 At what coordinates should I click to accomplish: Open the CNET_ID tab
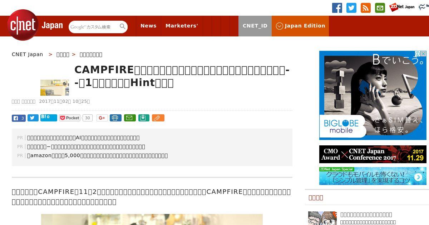255,26
